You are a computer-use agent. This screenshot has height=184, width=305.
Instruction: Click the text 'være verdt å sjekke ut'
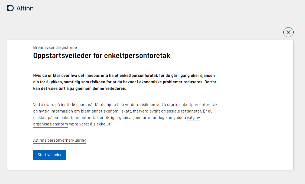(90, 124)
